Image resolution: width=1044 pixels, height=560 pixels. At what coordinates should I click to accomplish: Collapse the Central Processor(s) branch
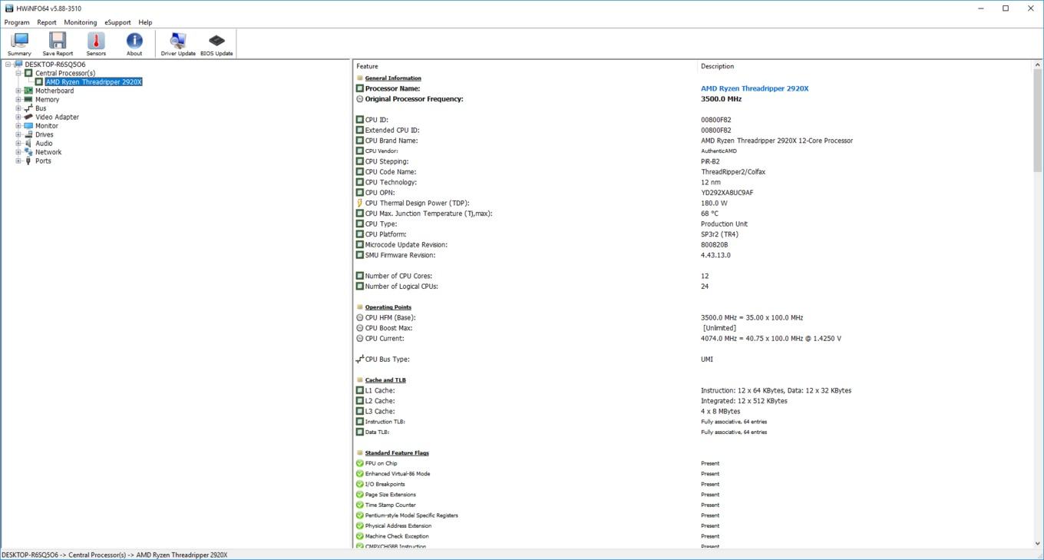coord(18,73)
